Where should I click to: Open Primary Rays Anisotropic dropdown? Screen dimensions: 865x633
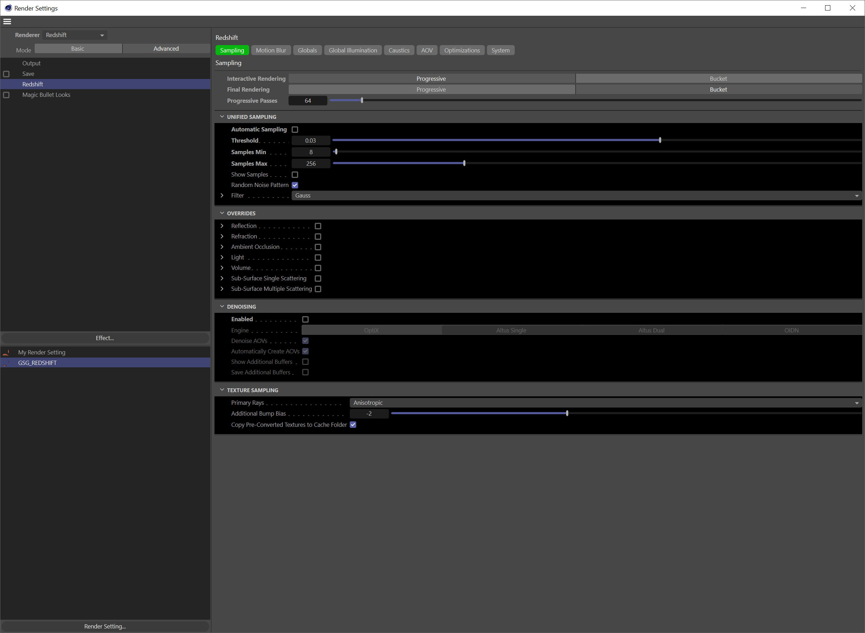[x=606, y=403]
